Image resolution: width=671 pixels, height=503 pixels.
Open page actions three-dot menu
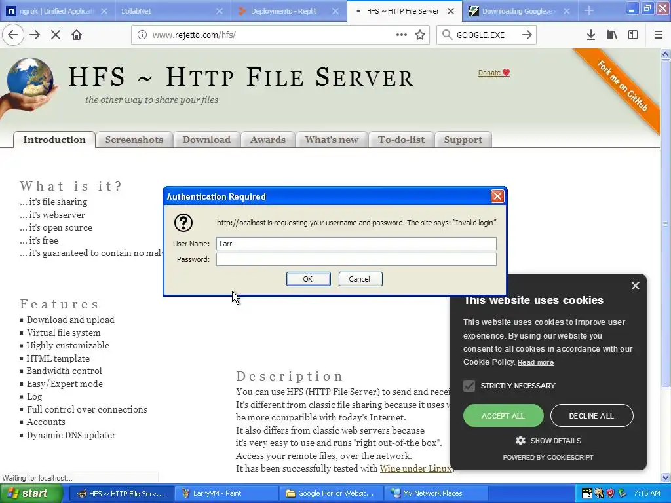click(402, 35)
